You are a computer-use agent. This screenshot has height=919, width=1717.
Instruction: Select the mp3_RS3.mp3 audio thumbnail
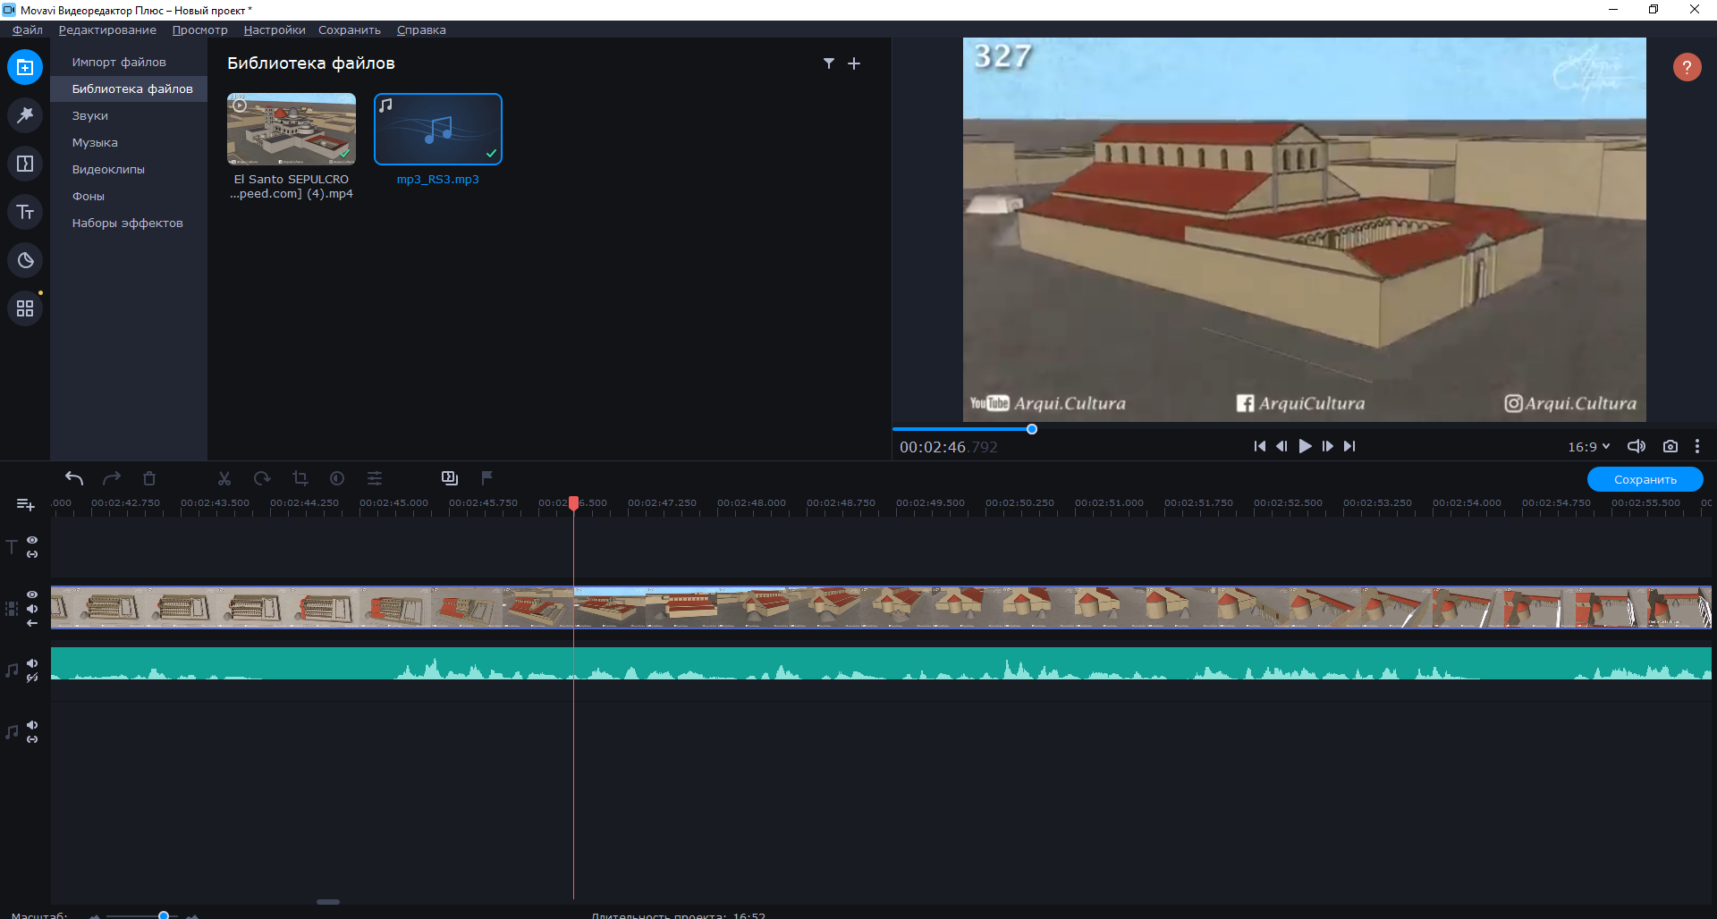438,129
